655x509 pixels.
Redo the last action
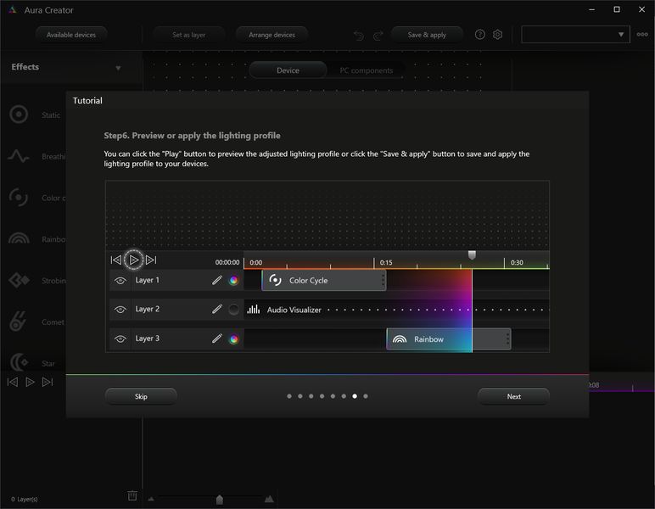pyautogui.click(x=378, y=35)
